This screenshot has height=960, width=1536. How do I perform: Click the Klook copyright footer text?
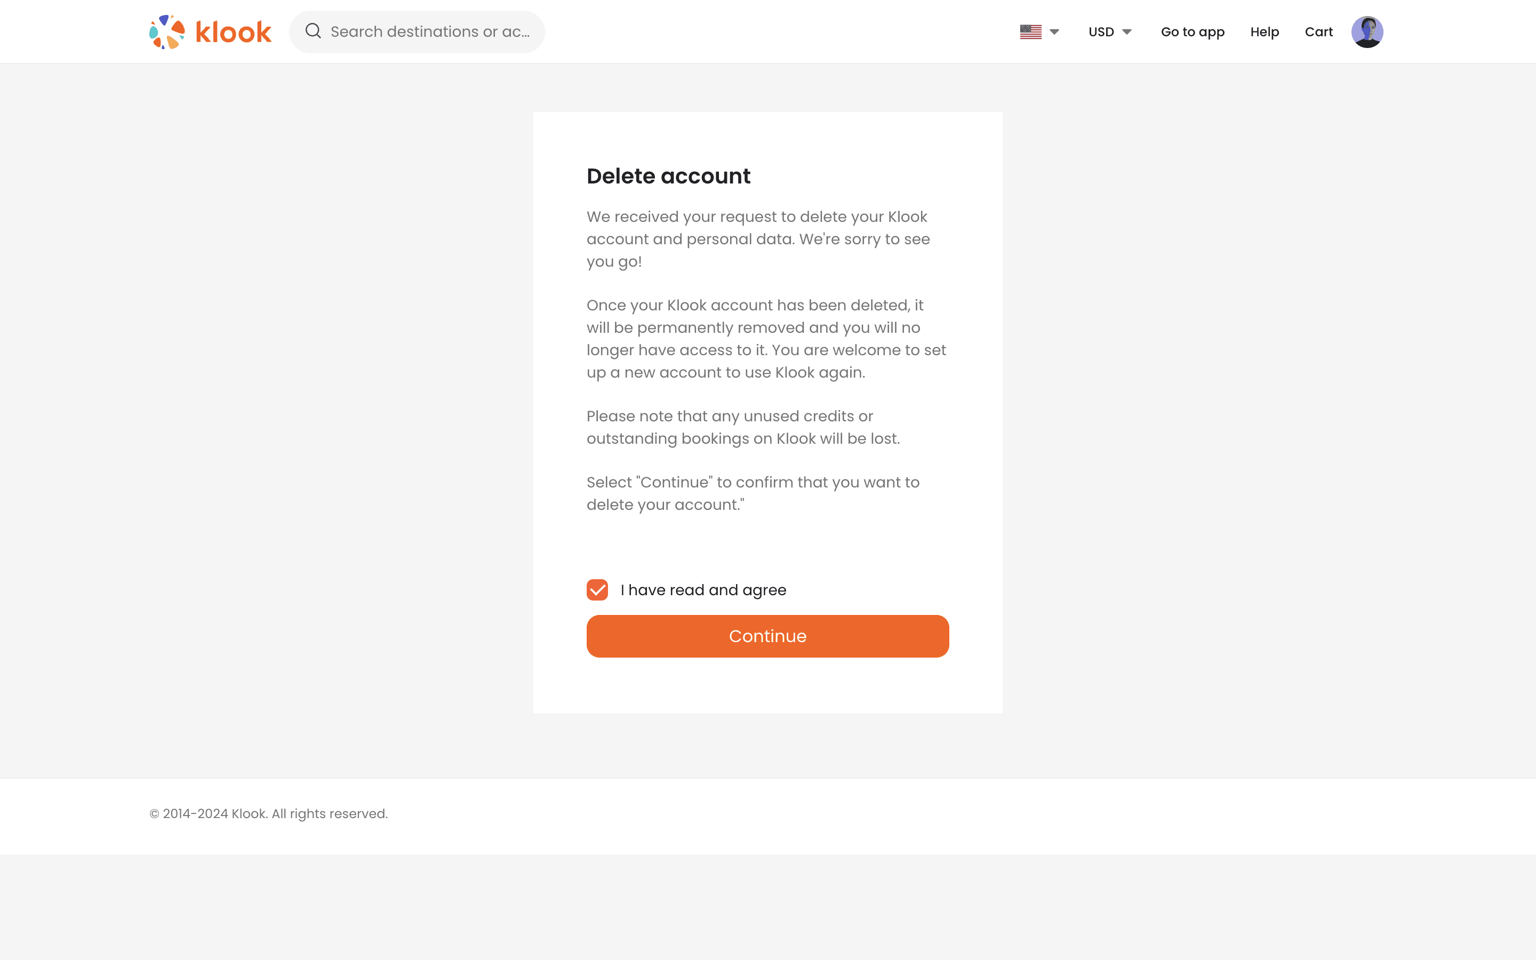click(268, 813)
